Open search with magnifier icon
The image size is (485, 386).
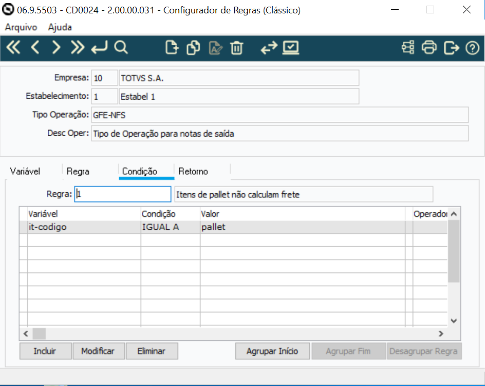(x=121, y=48)
